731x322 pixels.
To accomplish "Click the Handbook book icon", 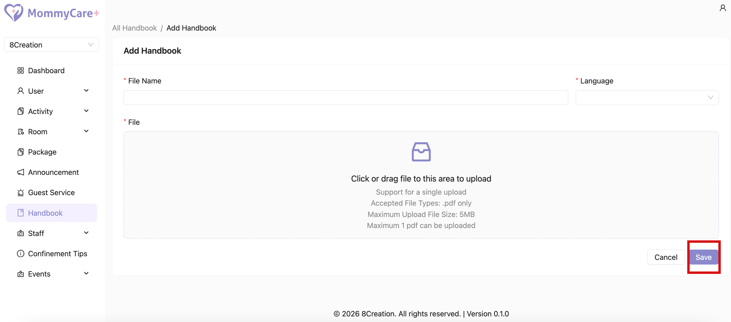I will pyautogui.click(x=21, y=213).
